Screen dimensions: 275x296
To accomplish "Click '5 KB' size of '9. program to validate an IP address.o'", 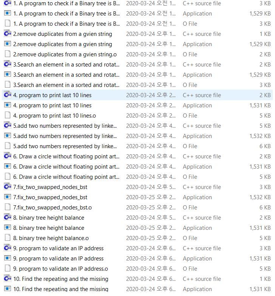I will (x=265, y=268).
